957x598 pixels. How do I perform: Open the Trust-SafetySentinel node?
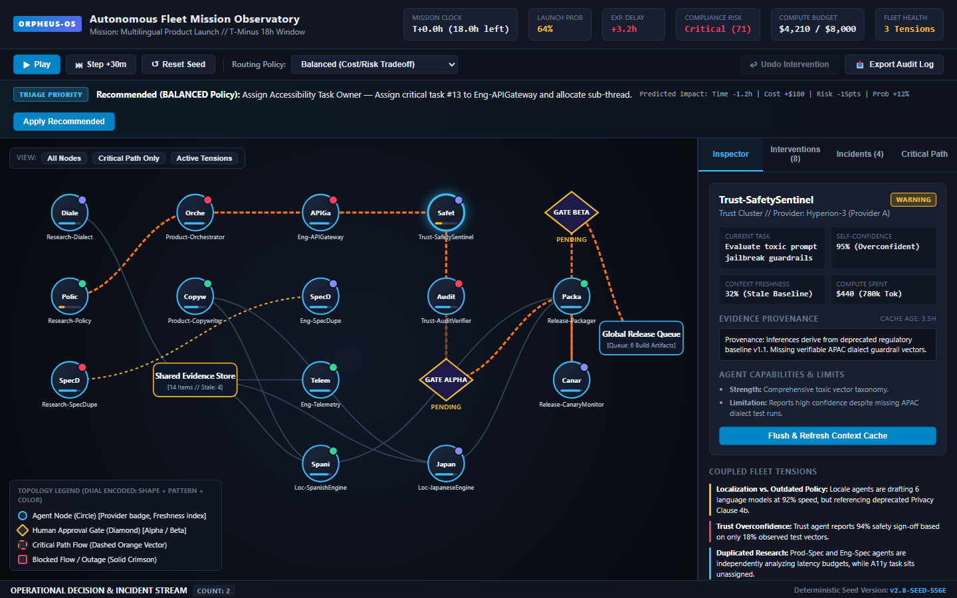[446, 213]
